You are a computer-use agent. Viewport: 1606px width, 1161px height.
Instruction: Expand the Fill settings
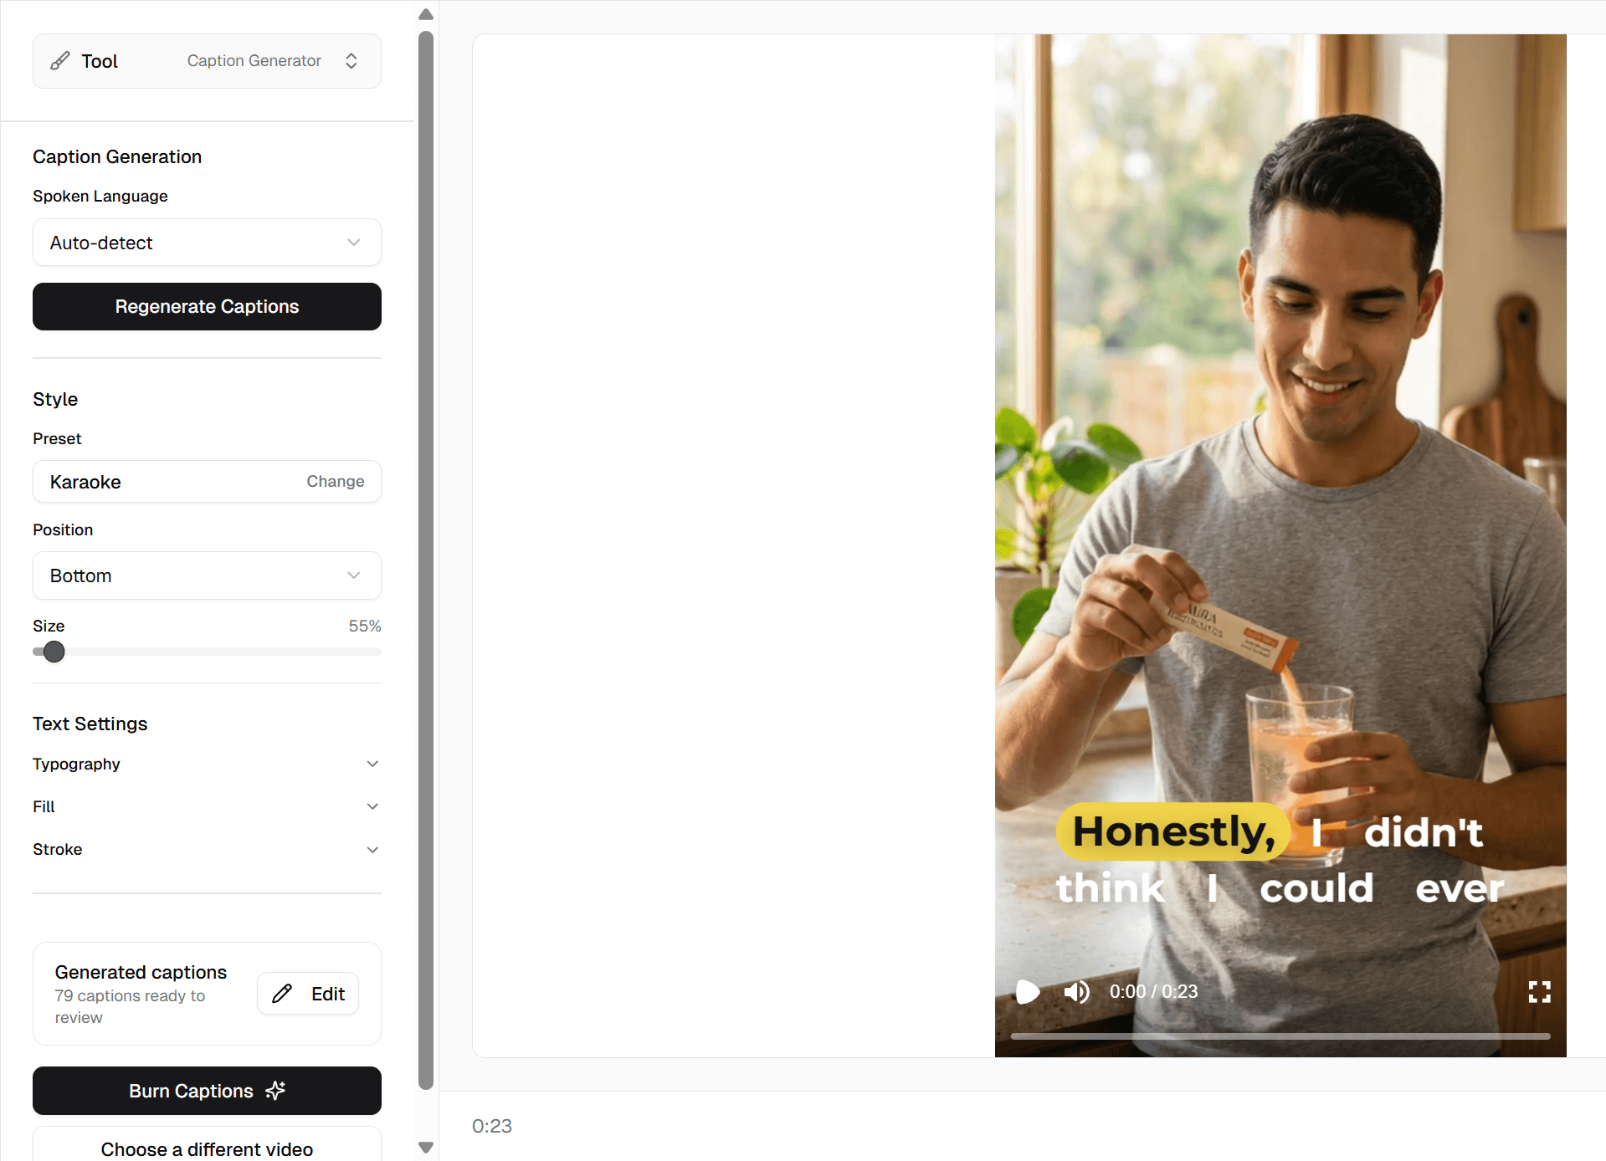(x=207, y=806)
